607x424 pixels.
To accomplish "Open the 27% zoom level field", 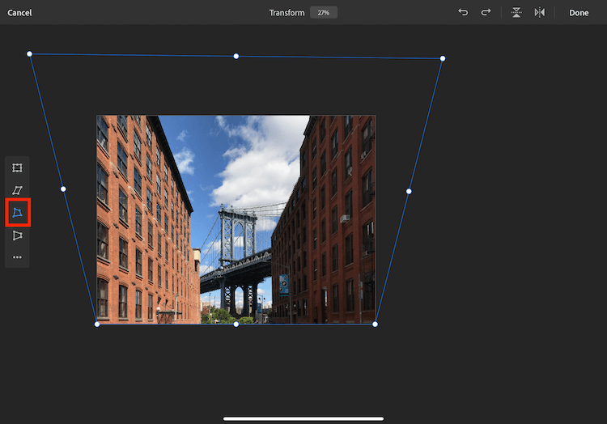I will click(324, 13).
